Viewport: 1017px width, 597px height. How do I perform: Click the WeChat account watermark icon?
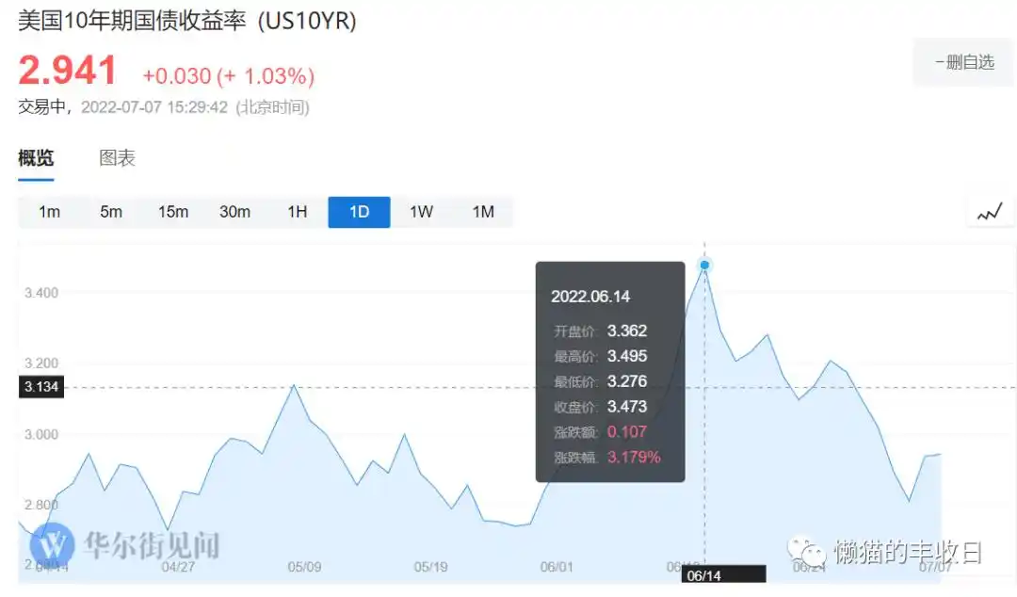click(806, 550)
